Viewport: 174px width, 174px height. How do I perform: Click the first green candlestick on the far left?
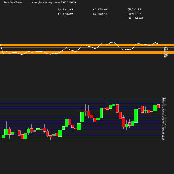pyautogui.click(x=3, y=136)
